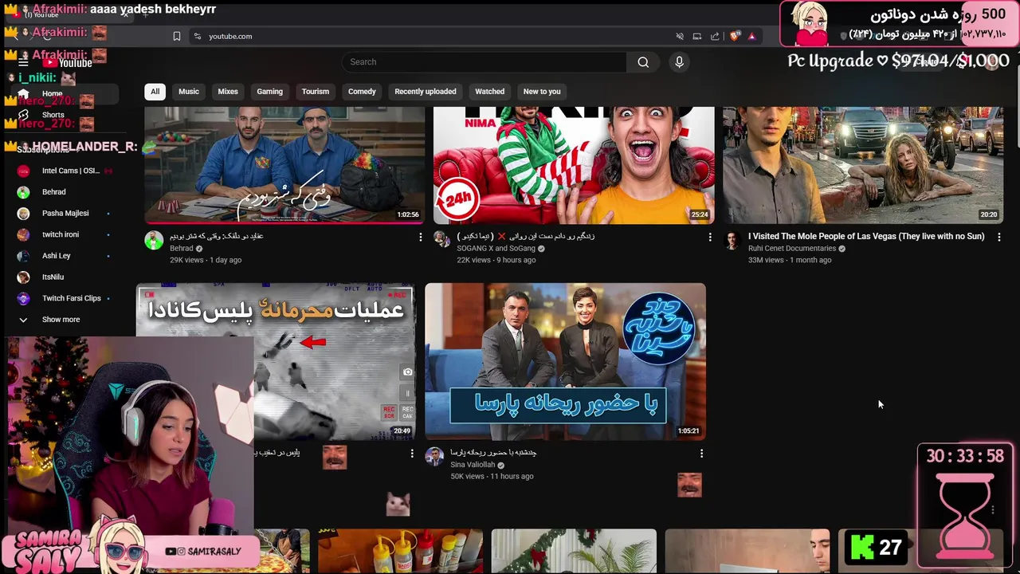Click Behrad channel avatar under video
The width and height of the screenshot is (1020, 574).
tap(154, 240)
